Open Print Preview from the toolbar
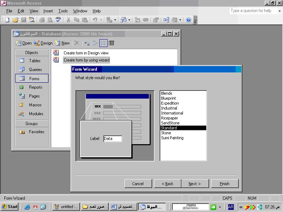Viewport: 283px width, 212px height. [50, 20]
